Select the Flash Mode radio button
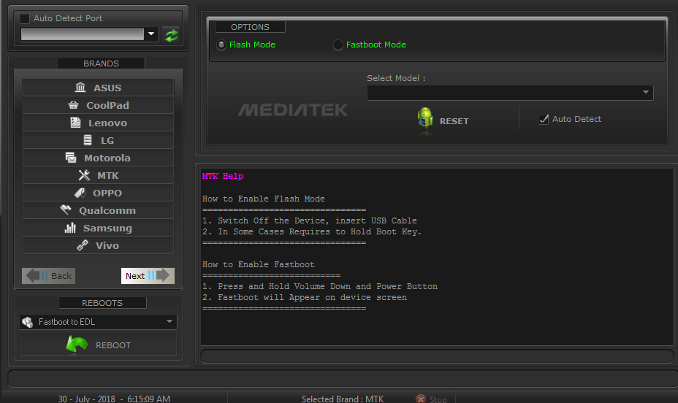The width and height of the screenshot is (678, 403). point(221,45)
